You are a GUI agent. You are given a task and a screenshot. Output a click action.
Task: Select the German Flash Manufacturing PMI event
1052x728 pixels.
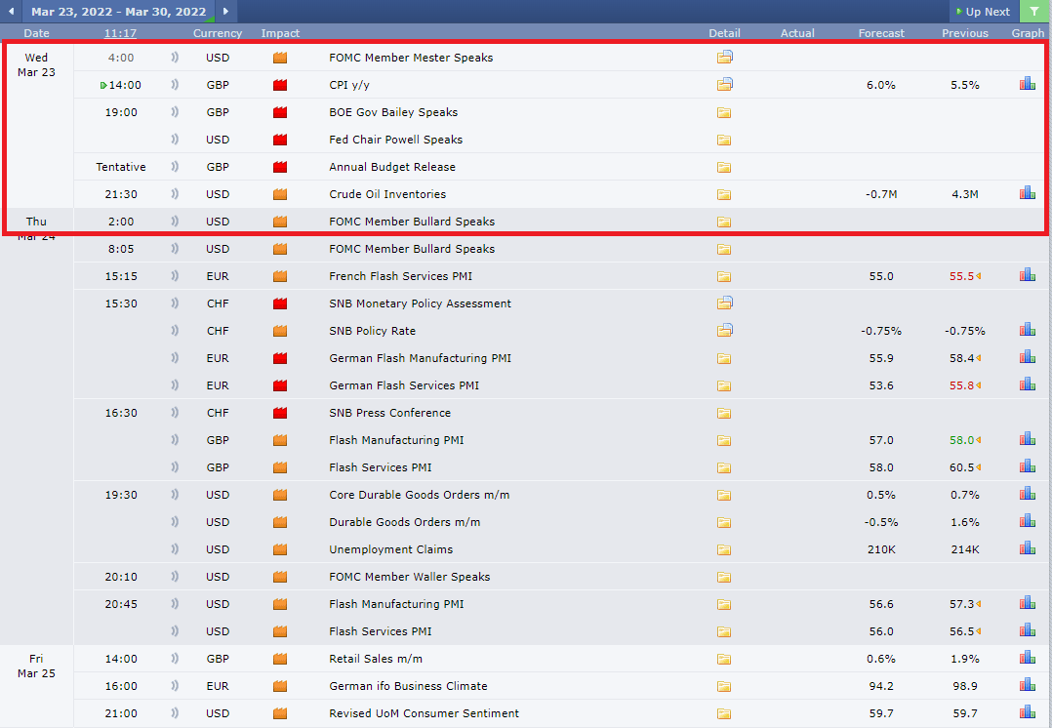420,358
